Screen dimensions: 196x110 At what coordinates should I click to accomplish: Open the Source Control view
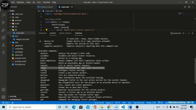[3, 23]
